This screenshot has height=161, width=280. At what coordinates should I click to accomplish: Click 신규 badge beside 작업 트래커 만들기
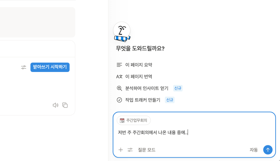click(x=170, y=100)
